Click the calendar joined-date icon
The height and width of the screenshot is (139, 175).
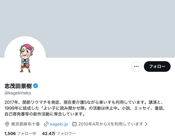(74, 124)
